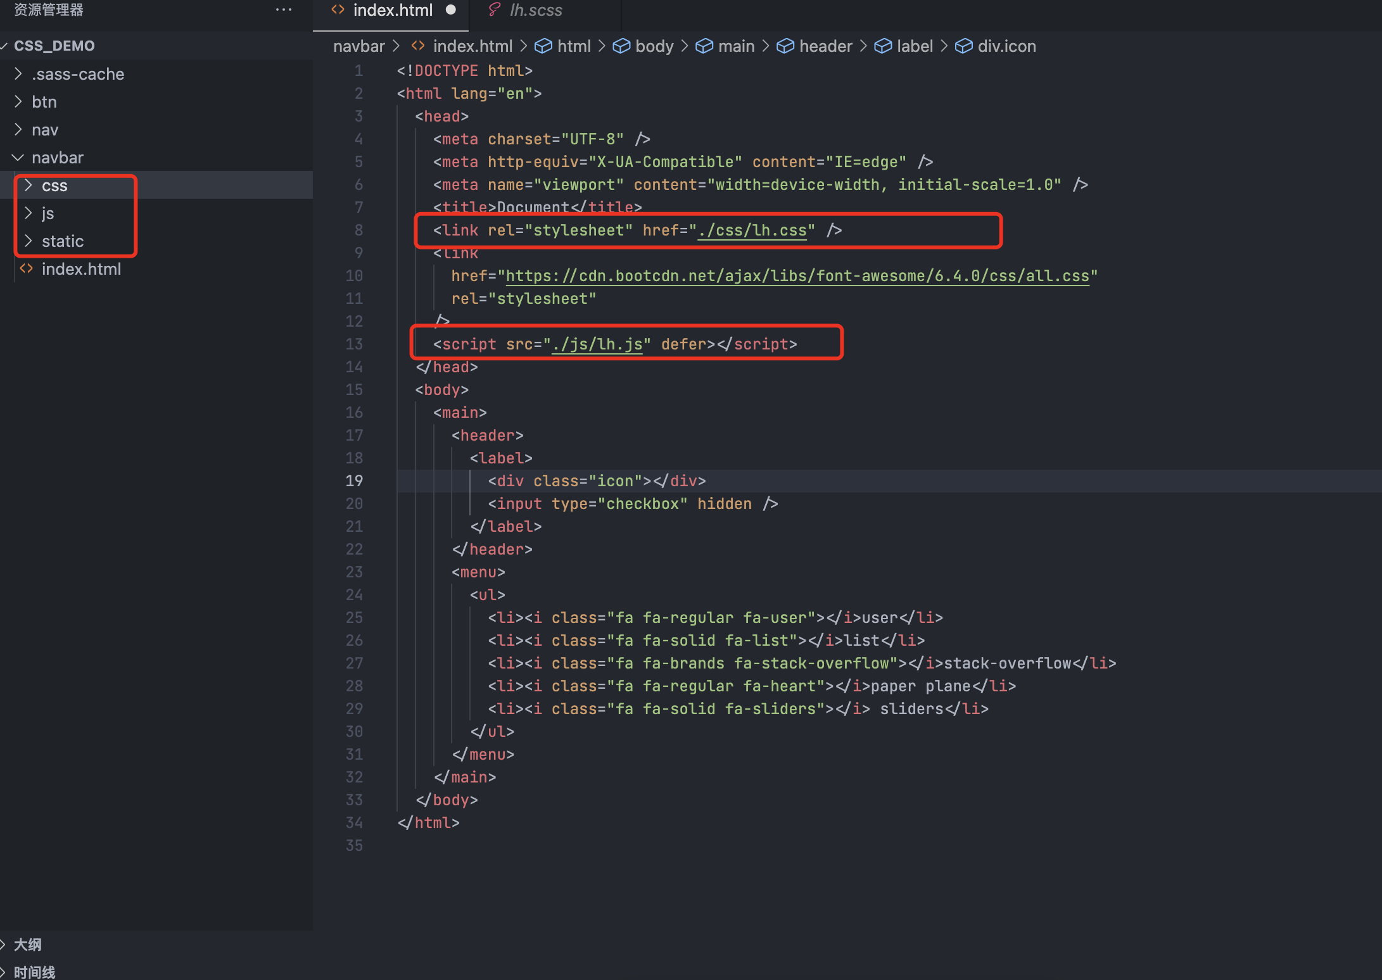The image size is (1382, 980).
Task: Follow the ./css/lh.css stylesheet link
Action: [752, 230]
